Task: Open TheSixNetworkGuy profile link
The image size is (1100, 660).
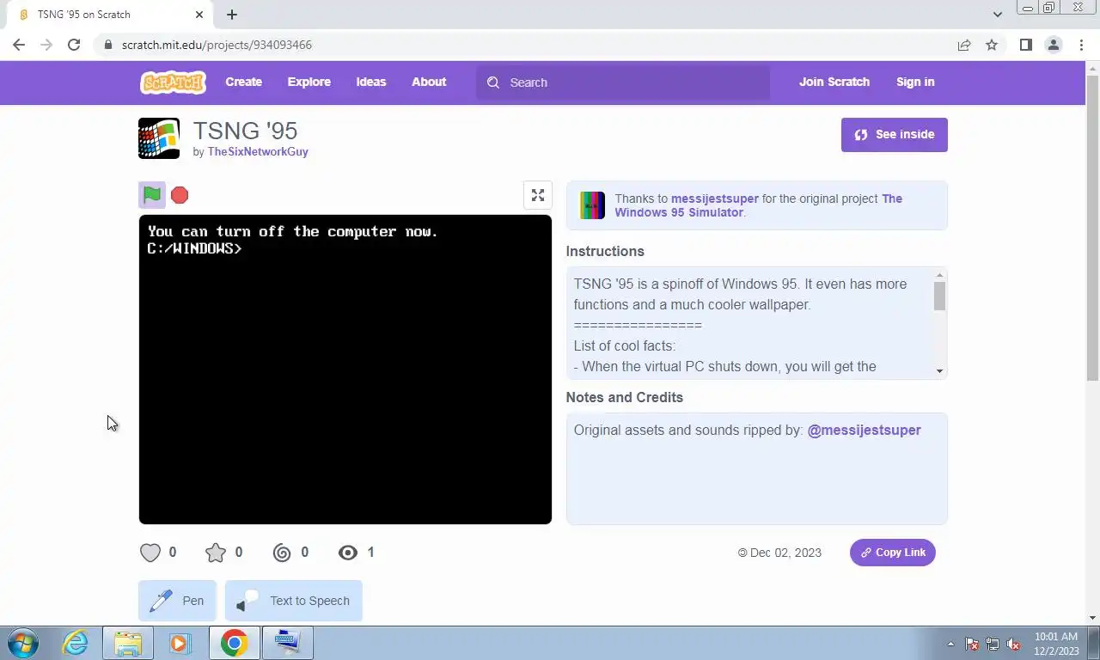Action: point(258,152)
